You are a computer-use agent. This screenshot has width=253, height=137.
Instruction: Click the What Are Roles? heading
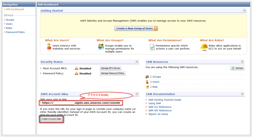(x=212, y=40)
